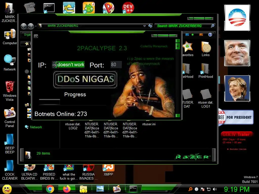
Task: Open the PrintHood folder in explorer window
Action: [x=206, y=71]
